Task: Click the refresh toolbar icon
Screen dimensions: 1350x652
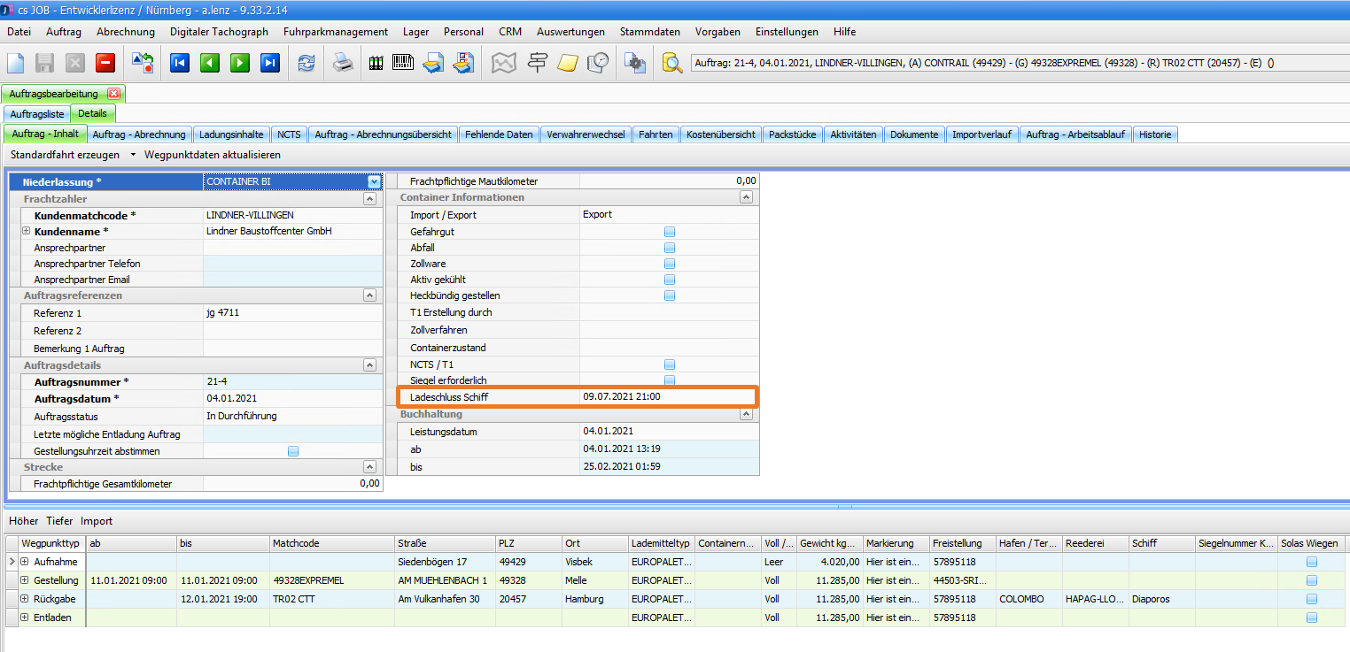Action: click(306, 63)
